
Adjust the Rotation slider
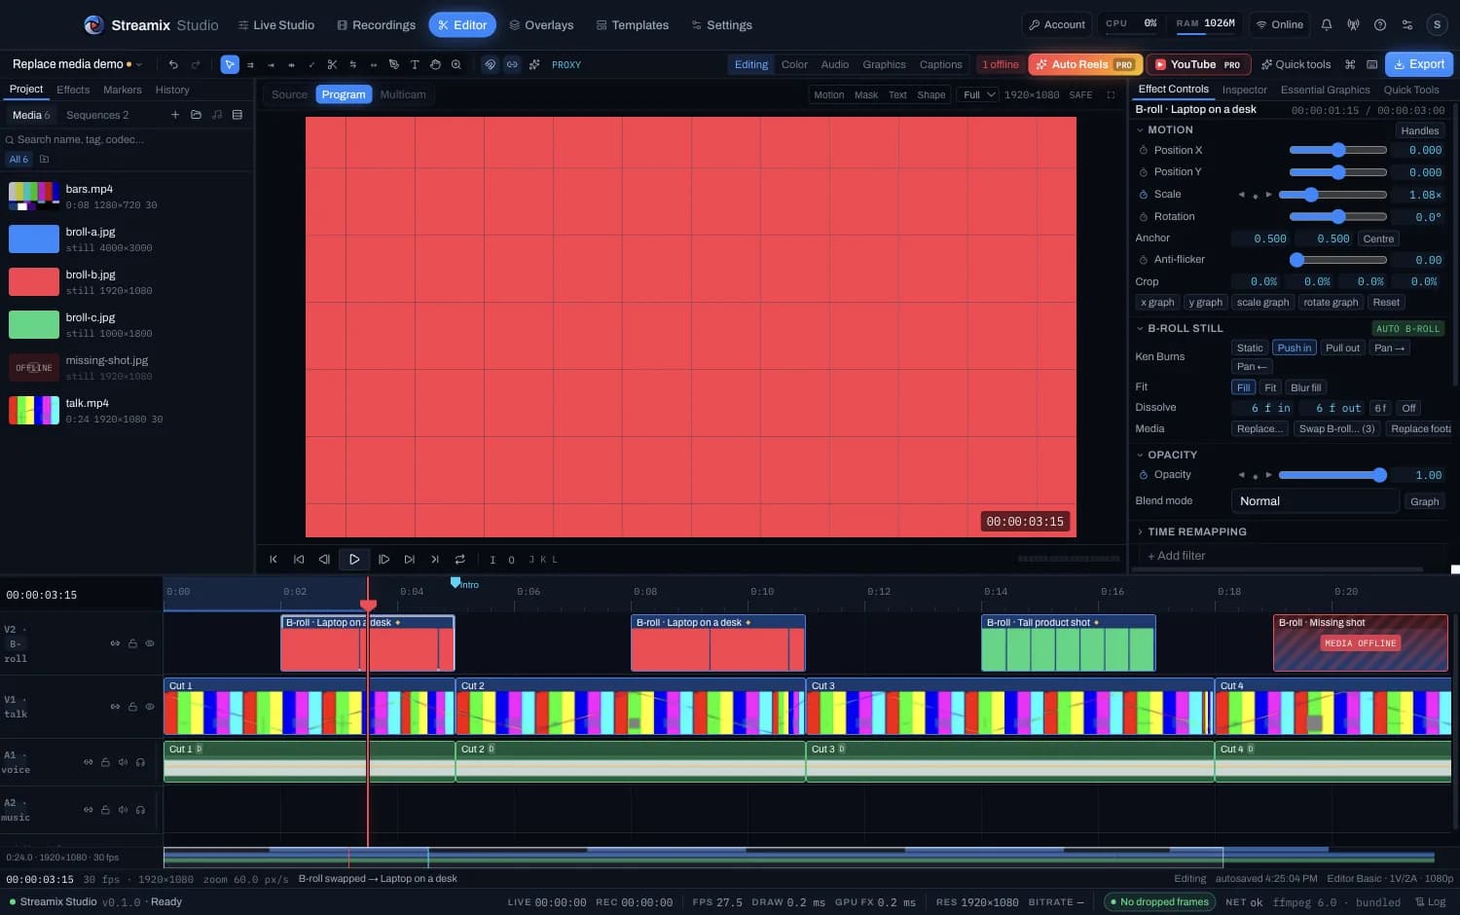(1338, 217)
